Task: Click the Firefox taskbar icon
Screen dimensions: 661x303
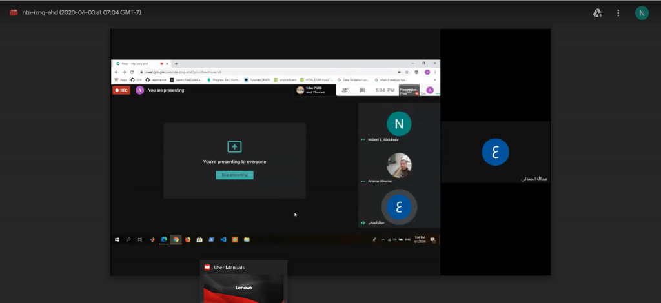Action: (x=188, y=240)
